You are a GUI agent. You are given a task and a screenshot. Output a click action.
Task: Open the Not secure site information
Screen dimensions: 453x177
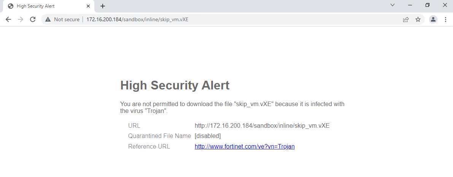62,19
